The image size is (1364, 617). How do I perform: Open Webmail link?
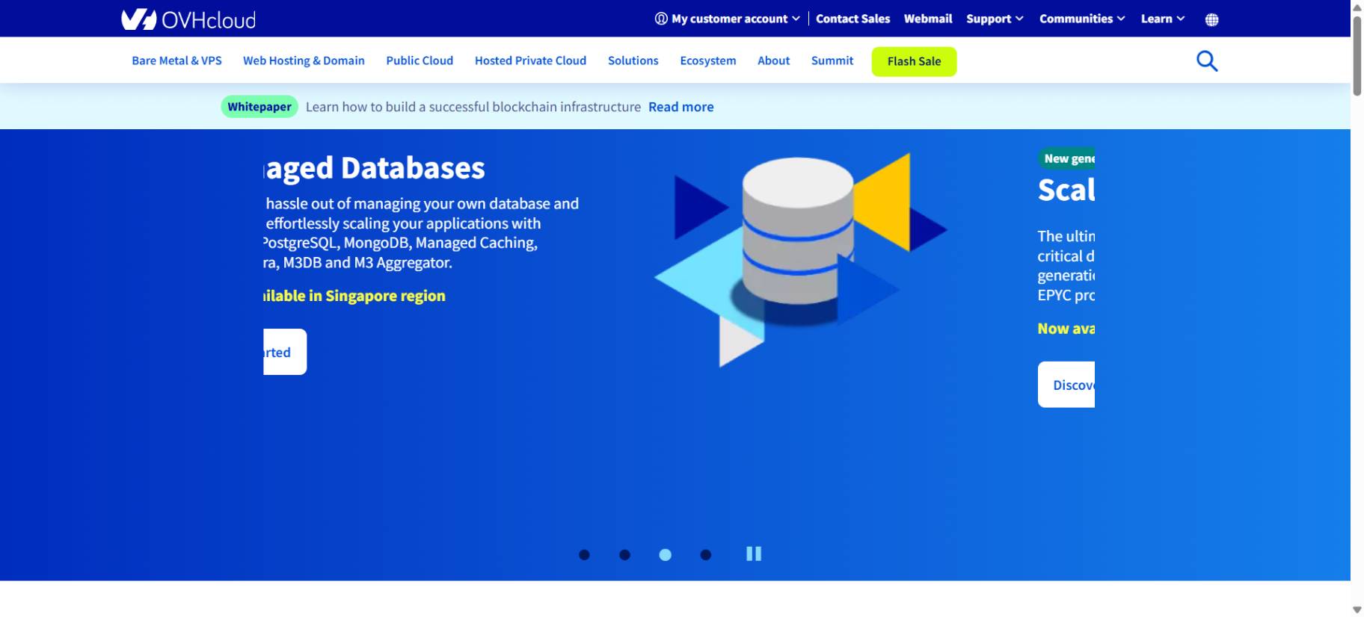(928, 19)
